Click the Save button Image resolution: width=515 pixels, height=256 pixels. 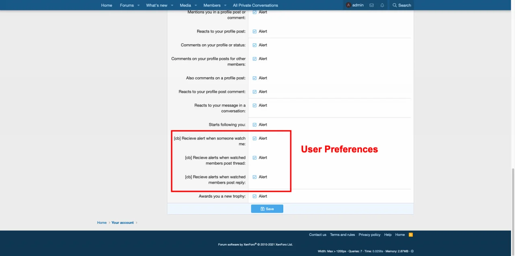(x=267, y=209)
